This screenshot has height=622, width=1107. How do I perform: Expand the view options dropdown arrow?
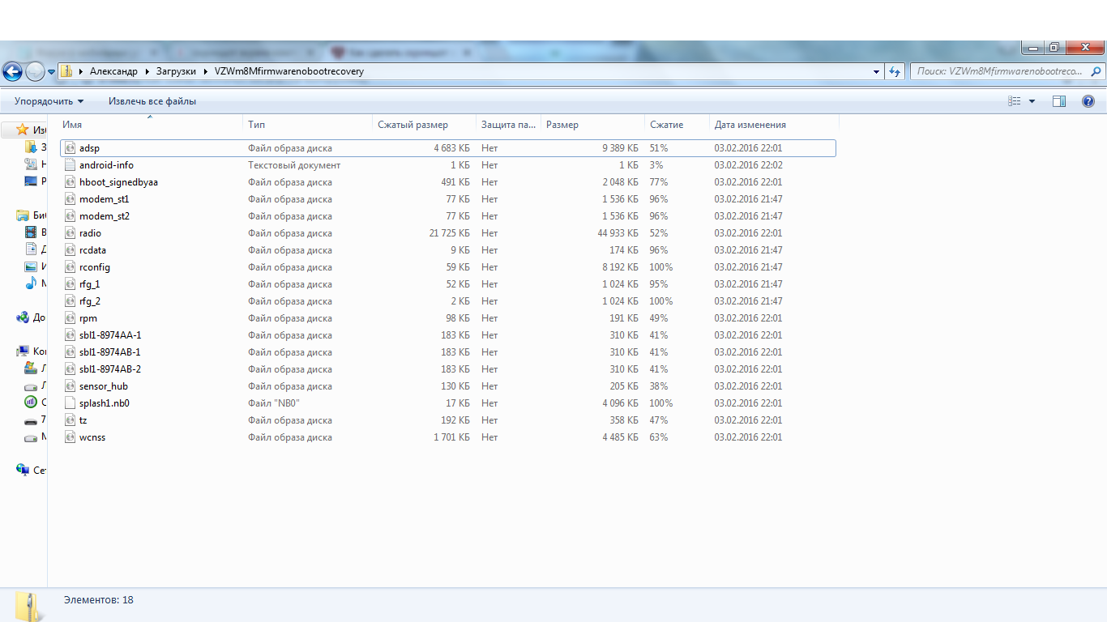[1032, 101]
